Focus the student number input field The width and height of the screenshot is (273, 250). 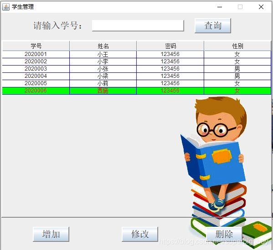(138, 26)
